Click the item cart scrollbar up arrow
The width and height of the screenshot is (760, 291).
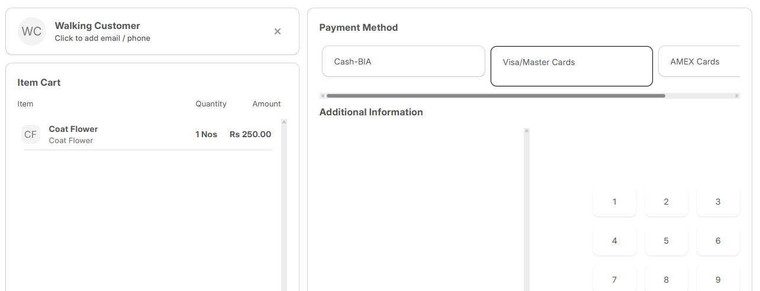click(284, 122)
